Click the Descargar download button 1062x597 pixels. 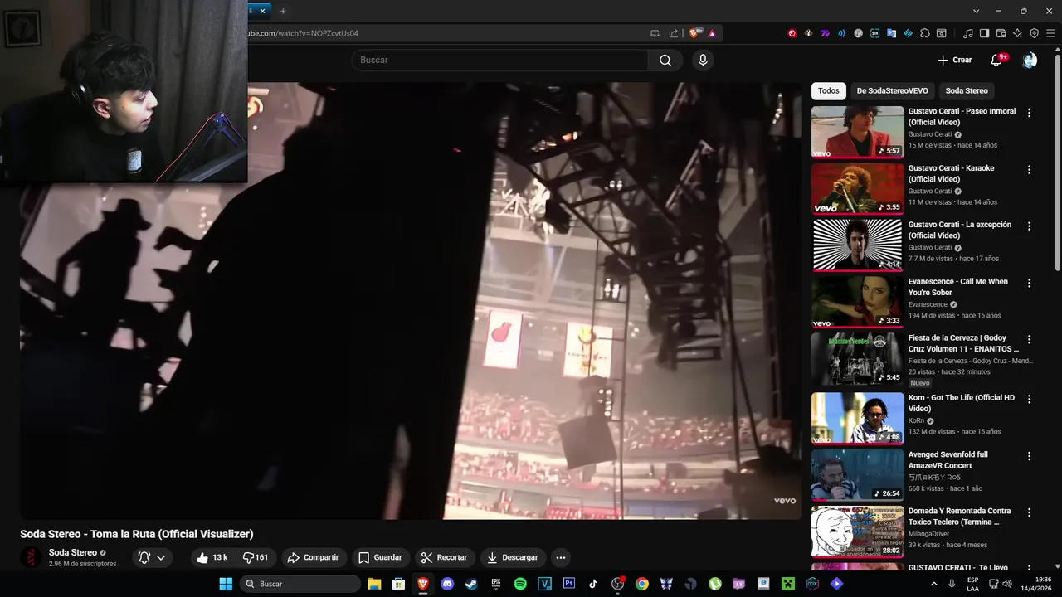point(512,557)
